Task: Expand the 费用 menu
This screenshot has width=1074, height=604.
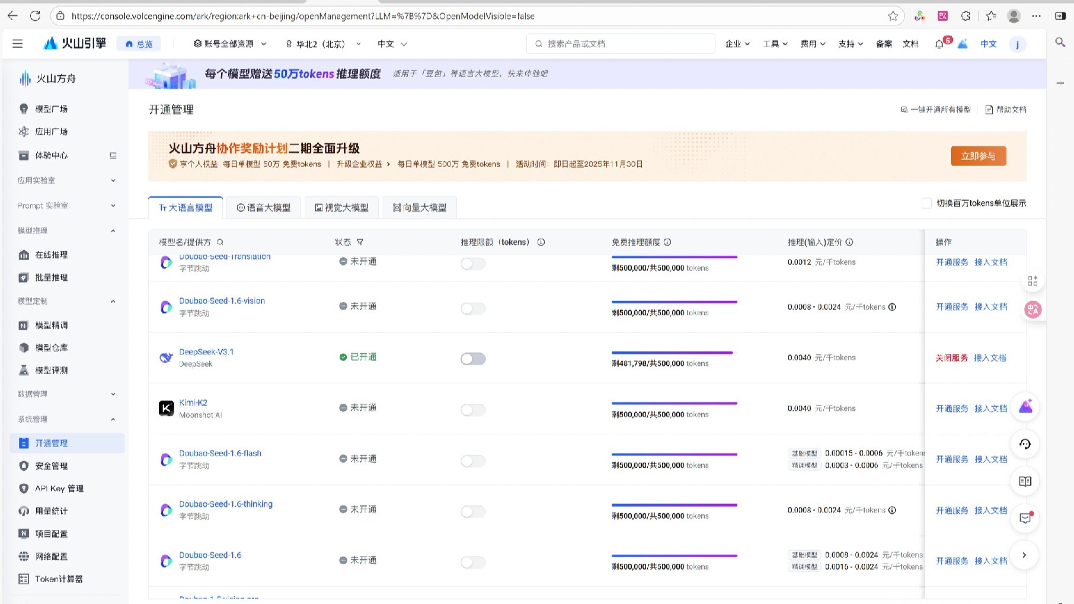Action: 813,44
